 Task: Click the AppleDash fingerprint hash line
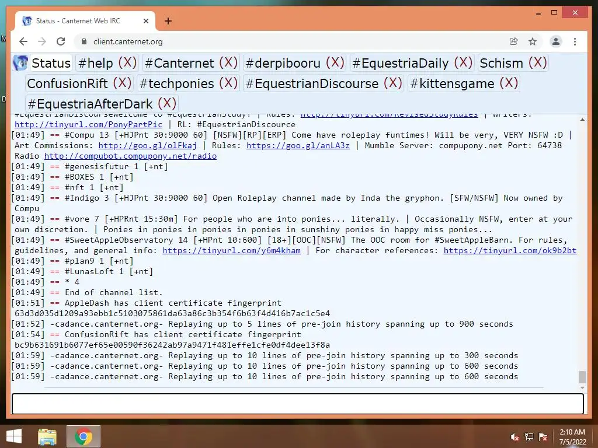pos(172,313)
